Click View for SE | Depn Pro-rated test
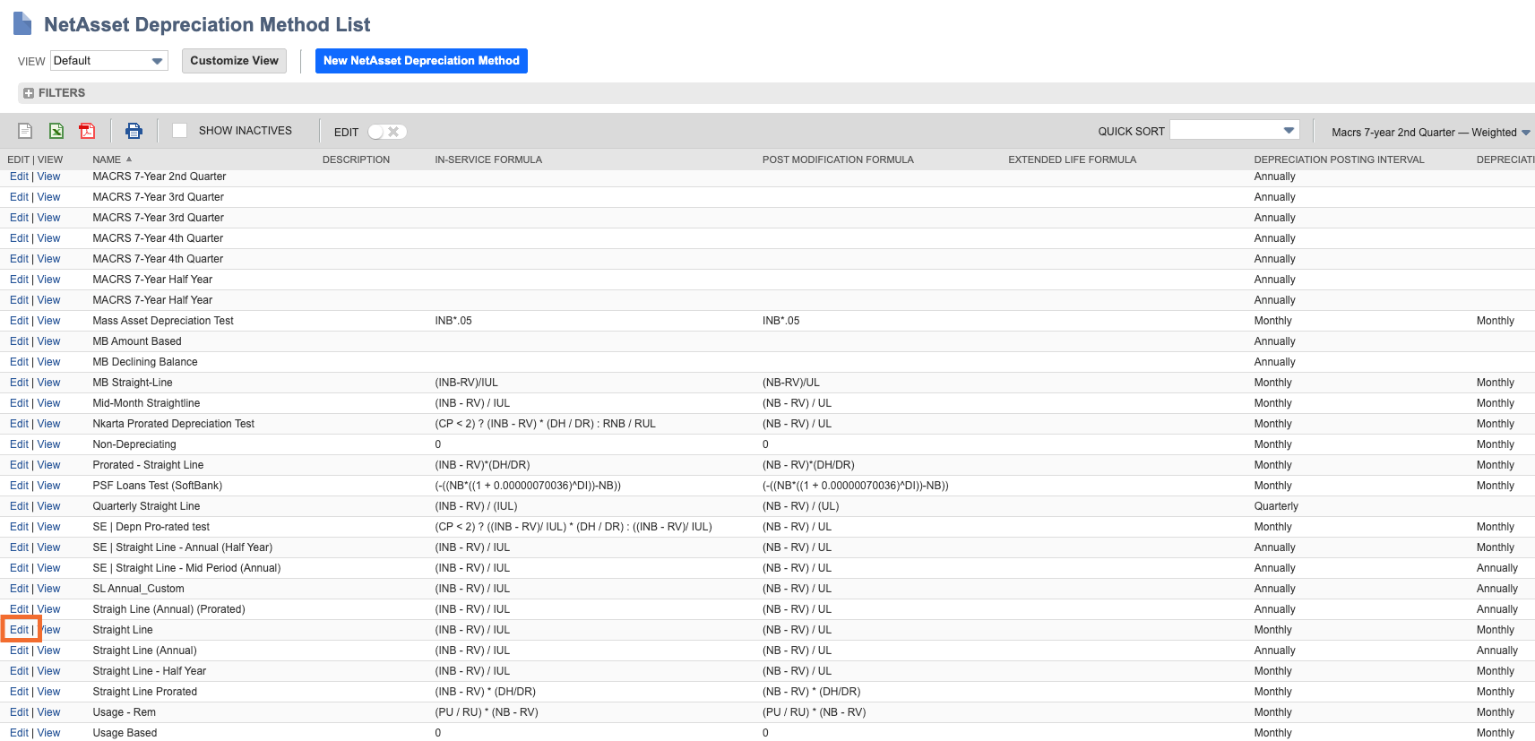The width and height of the screenshot is (1535, 741). point(49,527)
